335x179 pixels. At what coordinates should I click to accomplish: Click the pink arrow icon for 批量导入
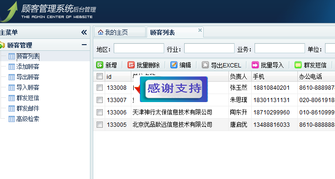coord(255,65)
